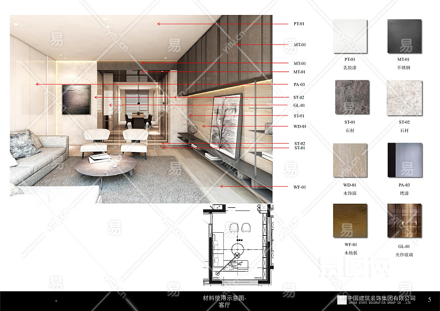Click the company name 中国建筑装饰集团有限公司

tap(381, 298)
